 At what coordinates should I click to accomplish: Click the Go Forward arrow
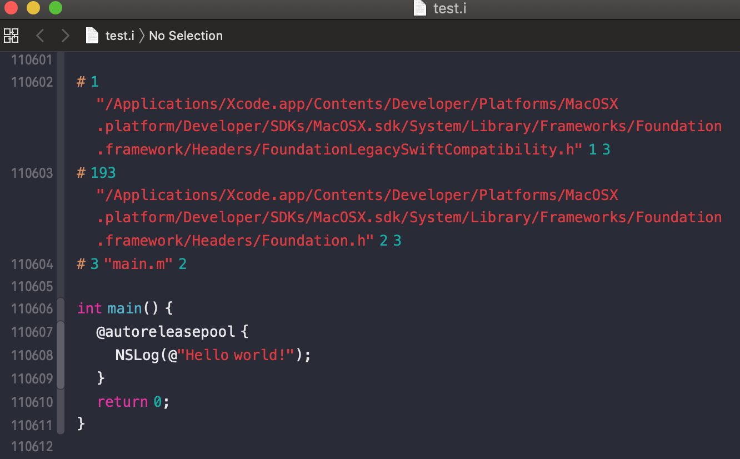click(x=65, y=36)
